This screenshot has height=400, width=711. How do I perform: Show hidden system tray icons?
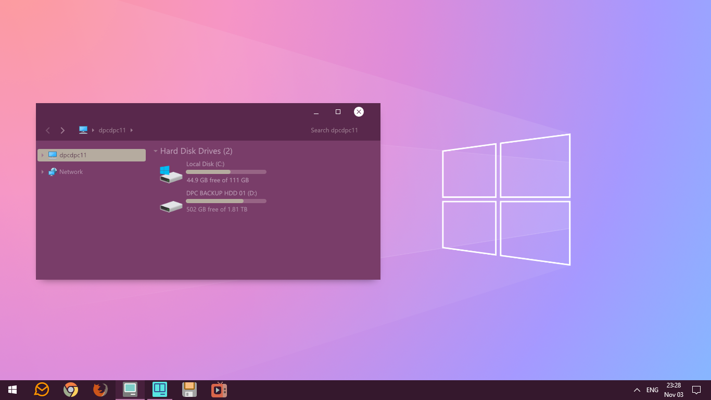point(637,390)
